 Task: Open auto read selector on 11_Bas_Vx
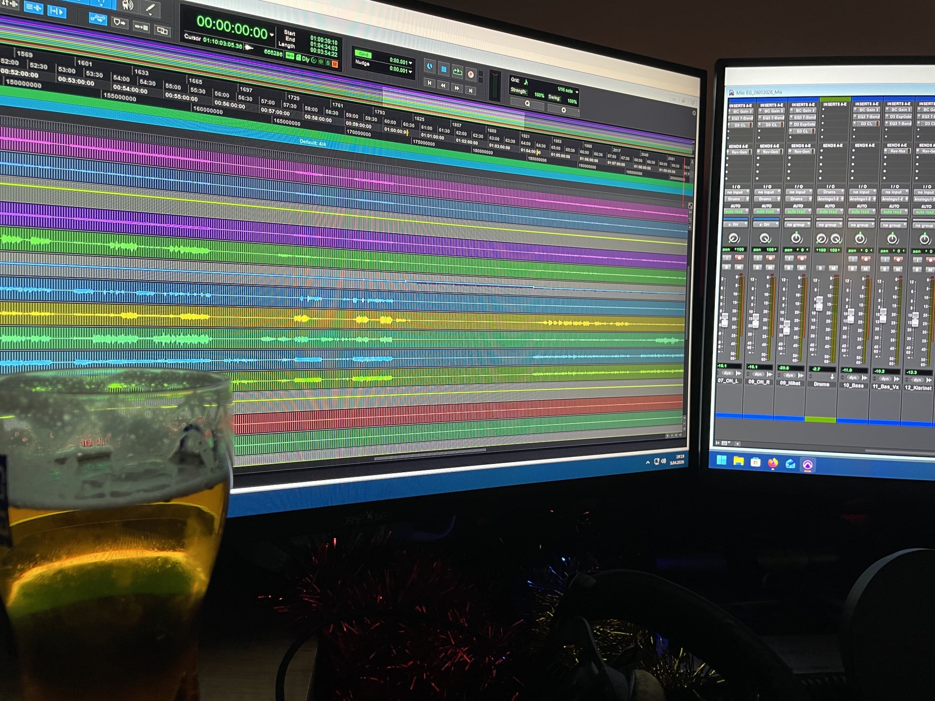pyautogui.click(x=893, y=212)
